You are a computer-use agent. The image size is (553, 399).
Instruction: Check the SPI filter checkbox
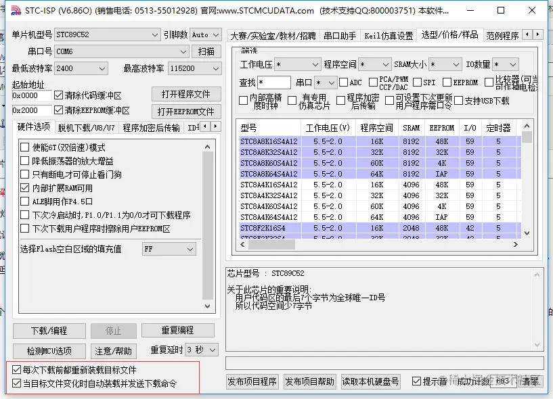417,83
